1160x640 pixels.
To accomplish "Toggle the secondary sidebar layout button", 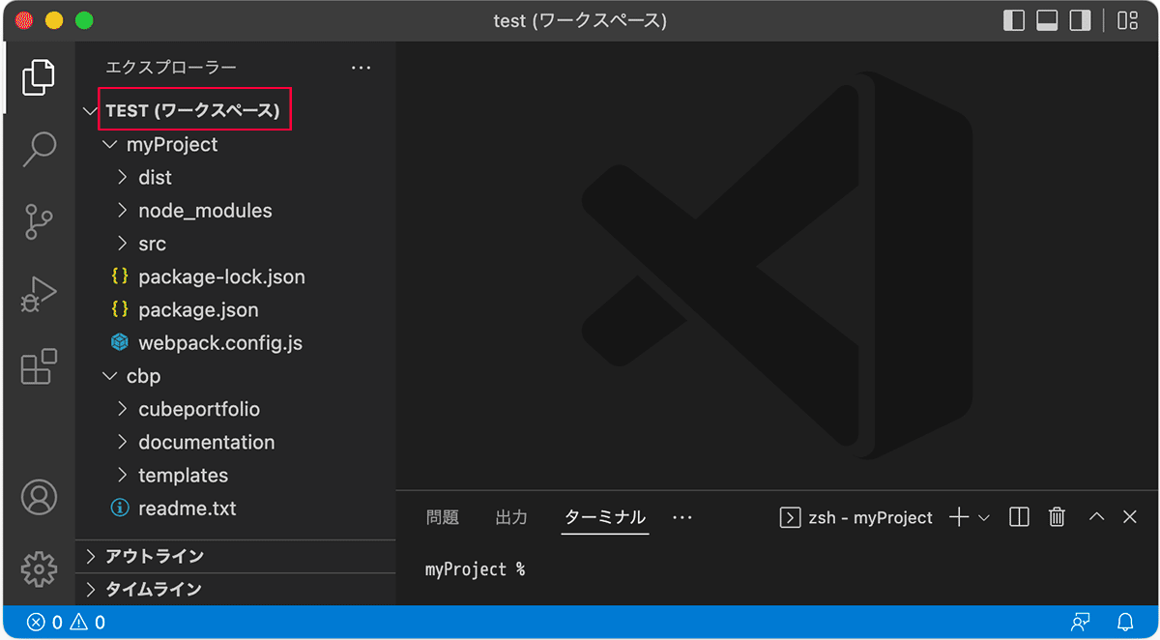I will 1080,20.
